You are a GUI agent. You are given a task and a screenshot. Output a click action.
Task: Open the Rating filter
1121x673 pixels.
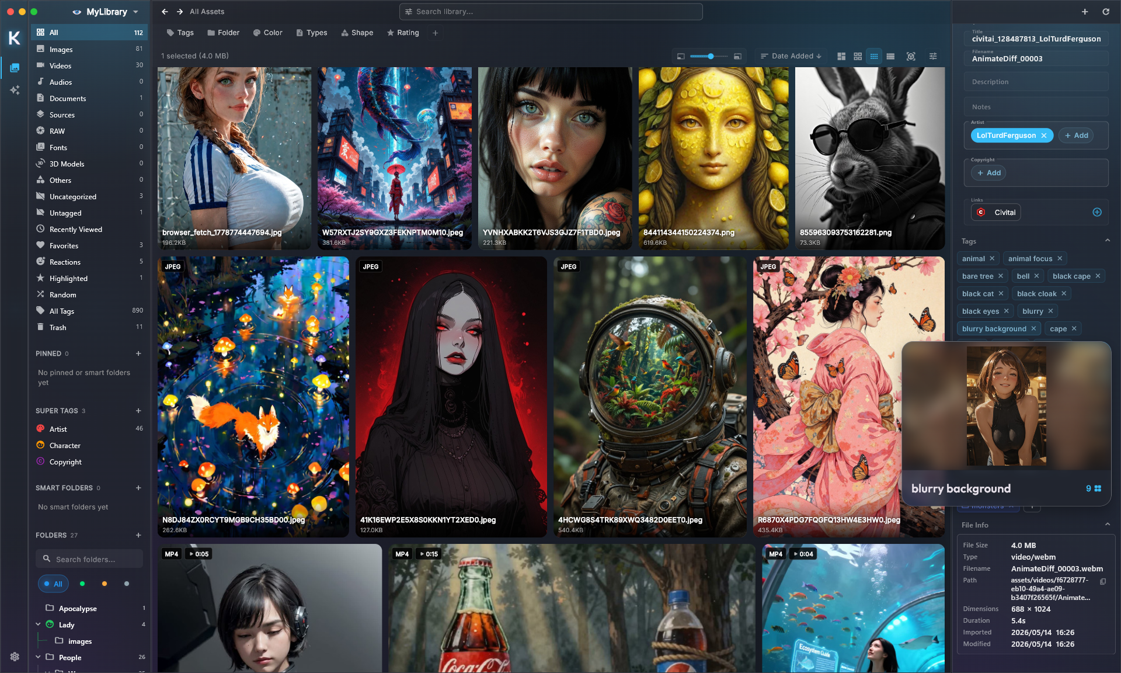(x=403, y=33)
